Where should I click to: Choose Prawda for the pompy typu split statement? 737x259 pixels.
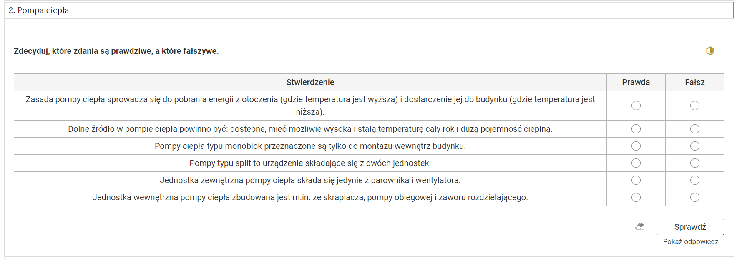[x=636, y=163]
